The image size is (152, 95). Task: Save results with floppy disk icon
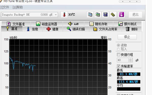105,15
